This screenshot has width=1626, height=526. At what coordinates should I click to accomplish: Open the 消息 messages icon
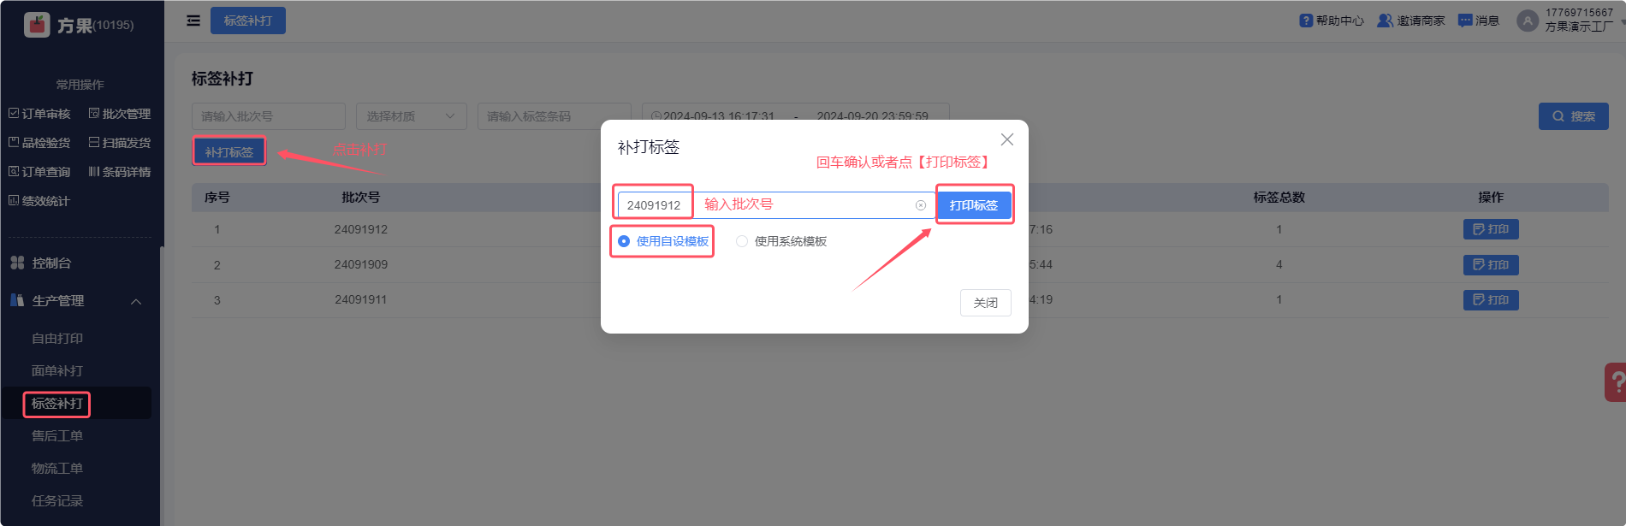1465,21
